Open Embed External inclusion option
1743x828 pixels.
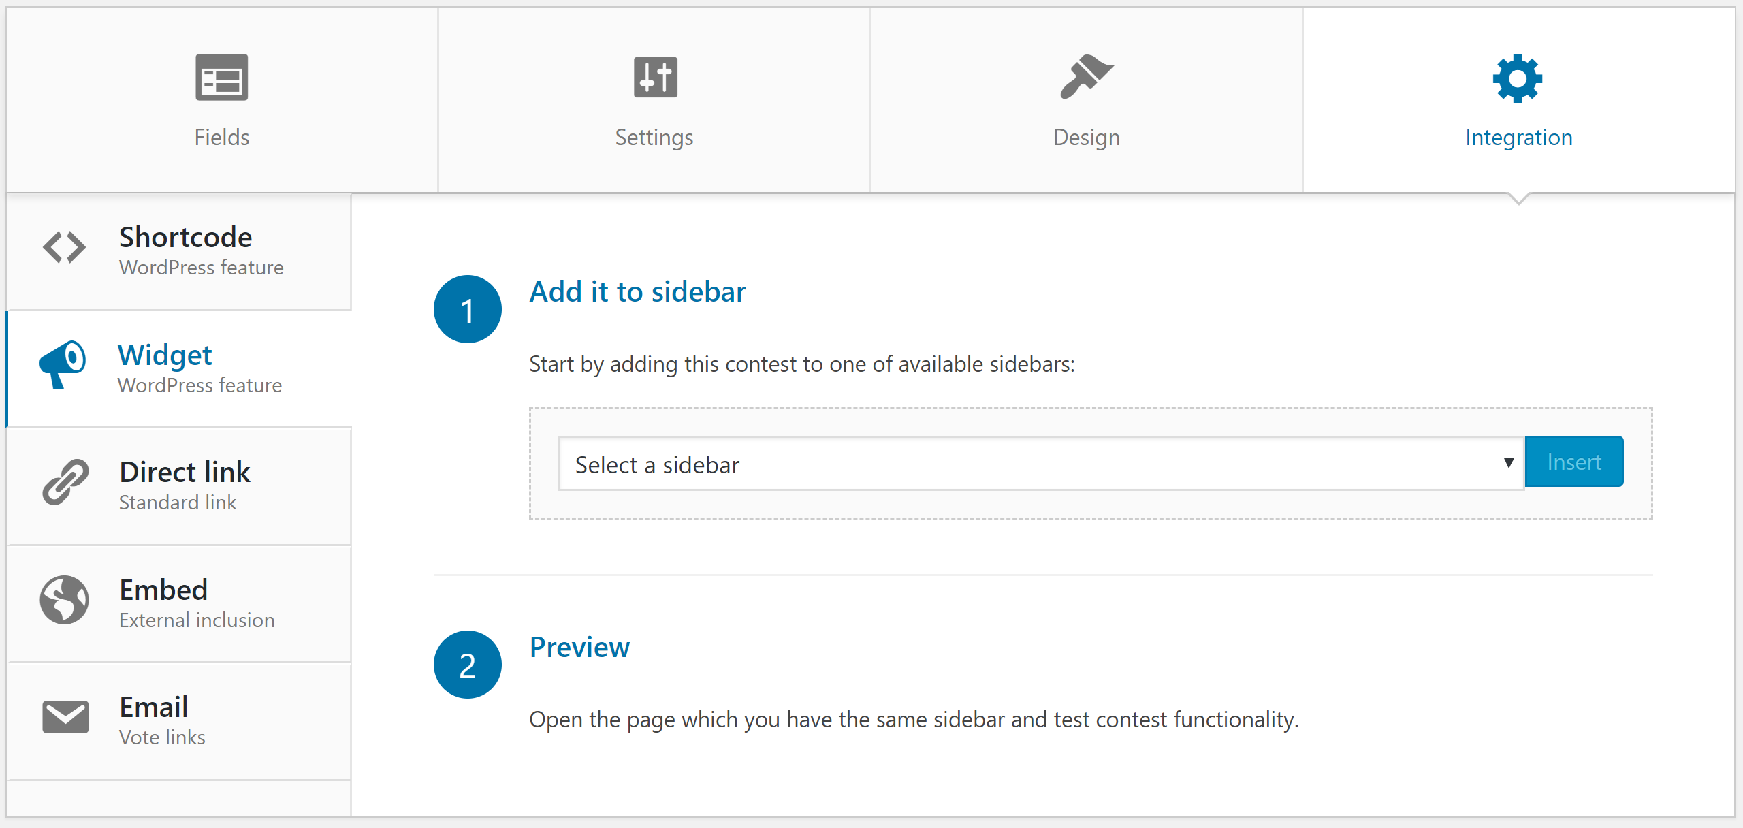pyautogui.click(x=178, y=604)
